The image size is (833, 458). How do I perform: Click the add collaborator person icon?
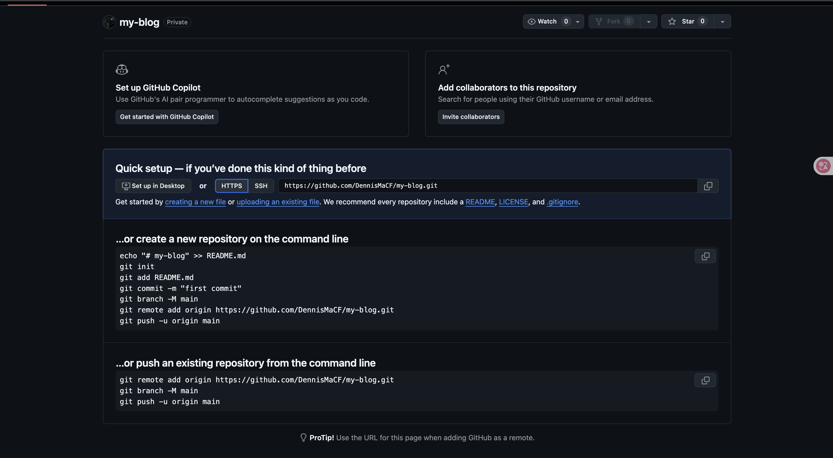pos(444,69)
